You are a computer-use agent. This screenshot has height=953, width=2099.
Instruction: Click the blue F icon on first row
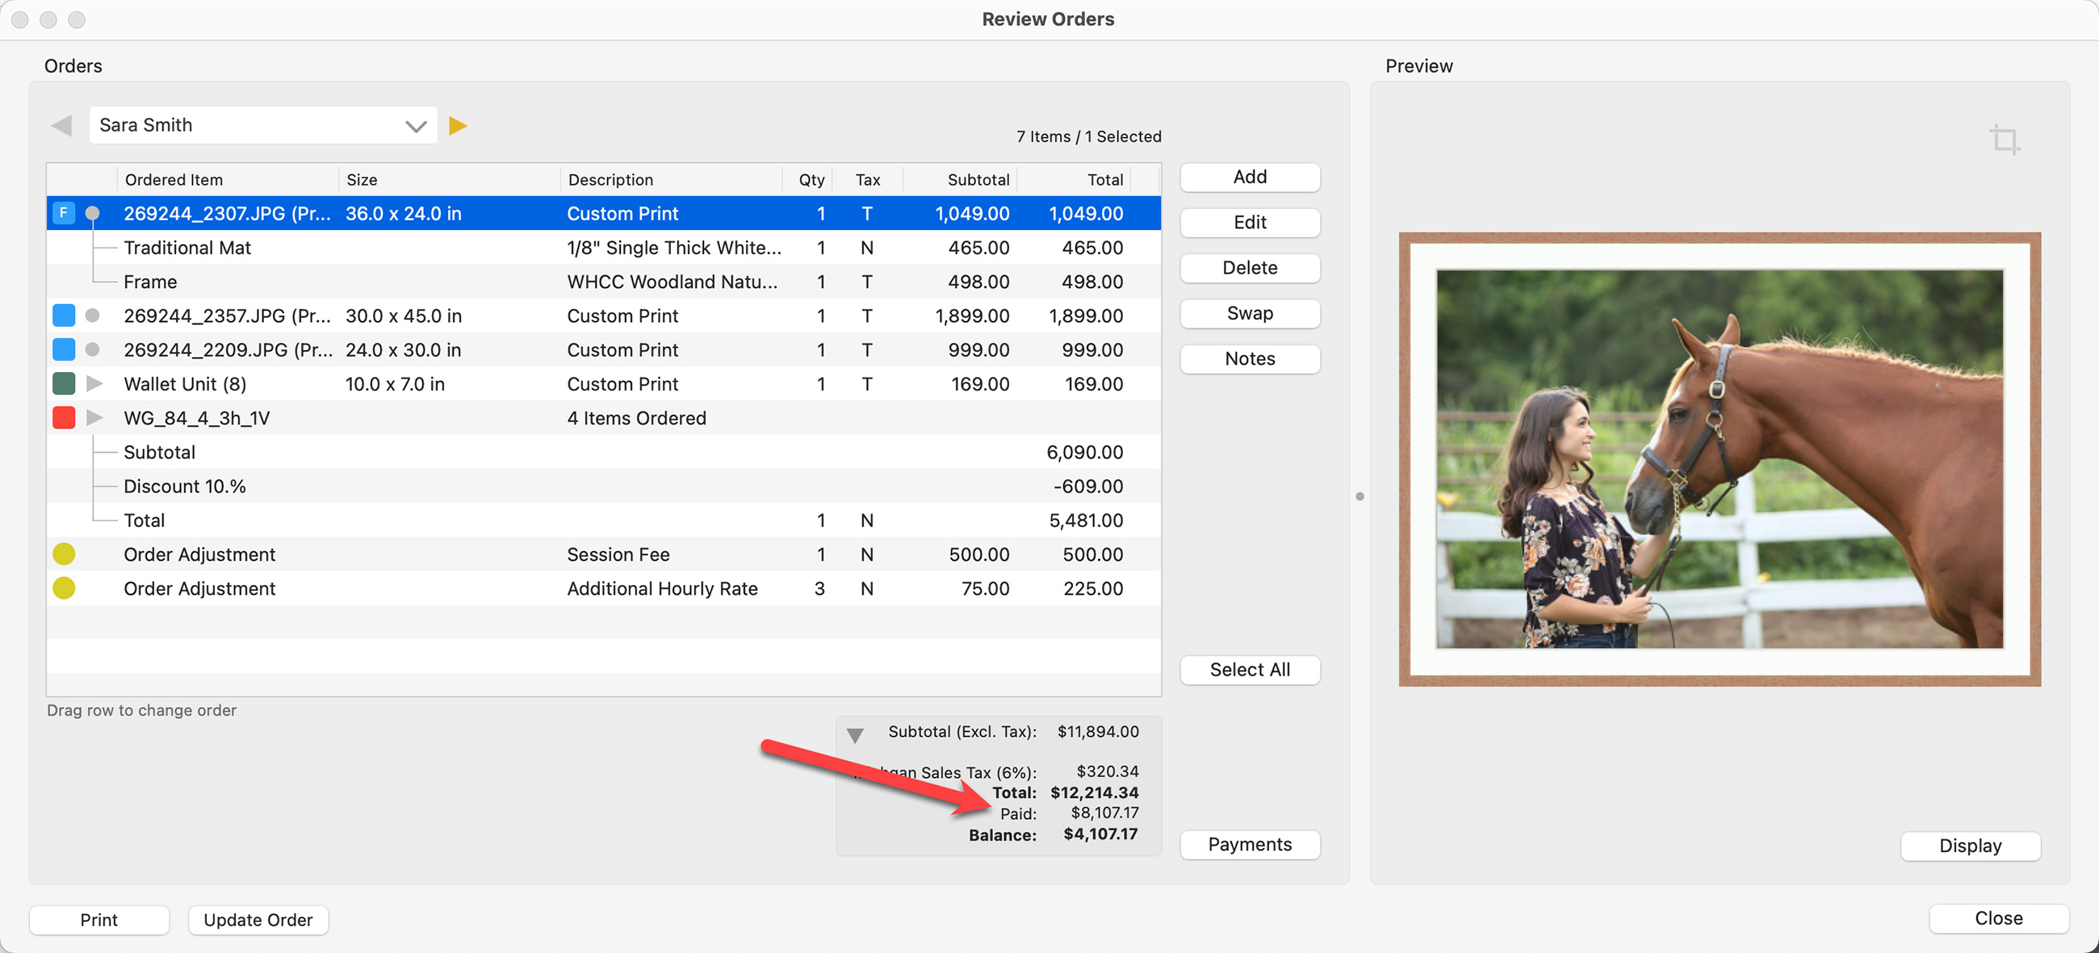coord(64,213)
